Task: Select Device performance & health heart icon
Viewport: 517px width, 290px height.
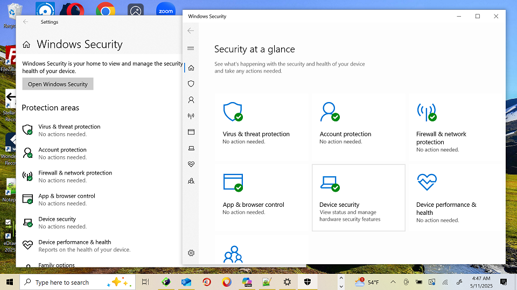Action: coord(191,164)
